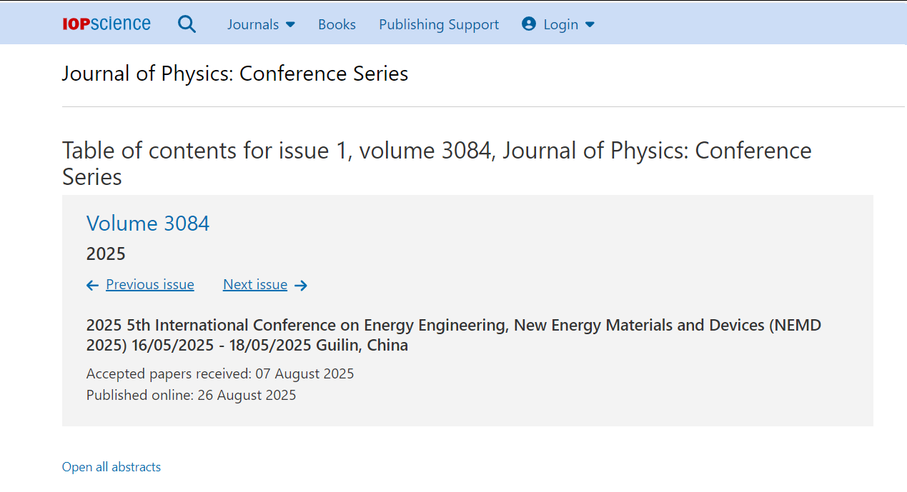The image size is (907, 492).
Task: Click the Accepted papers received date line
Action: [220, 373]
